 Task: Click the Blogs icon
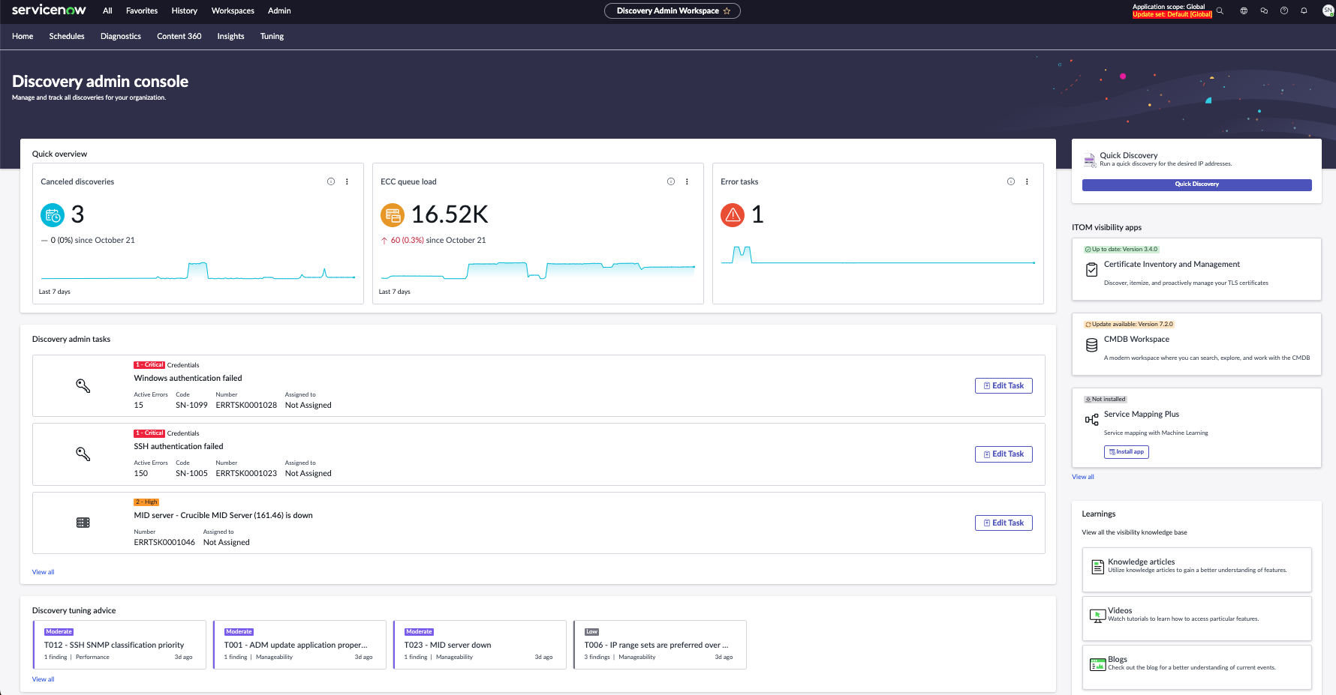pyautogui.click(x=1097, y=664)
